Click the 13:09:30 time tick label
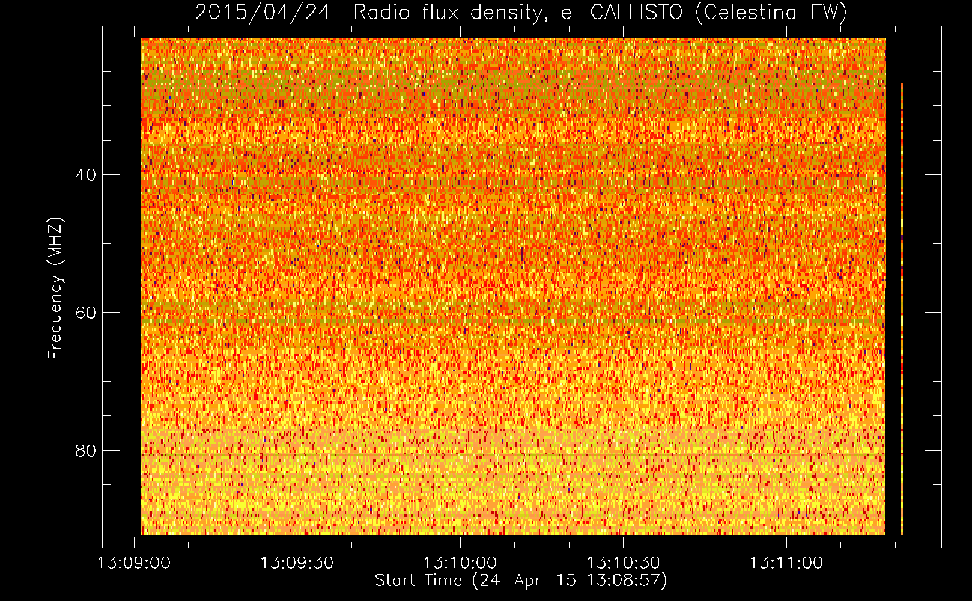The height and width of the screenshot is (601, 972). (x=297, y=563)
